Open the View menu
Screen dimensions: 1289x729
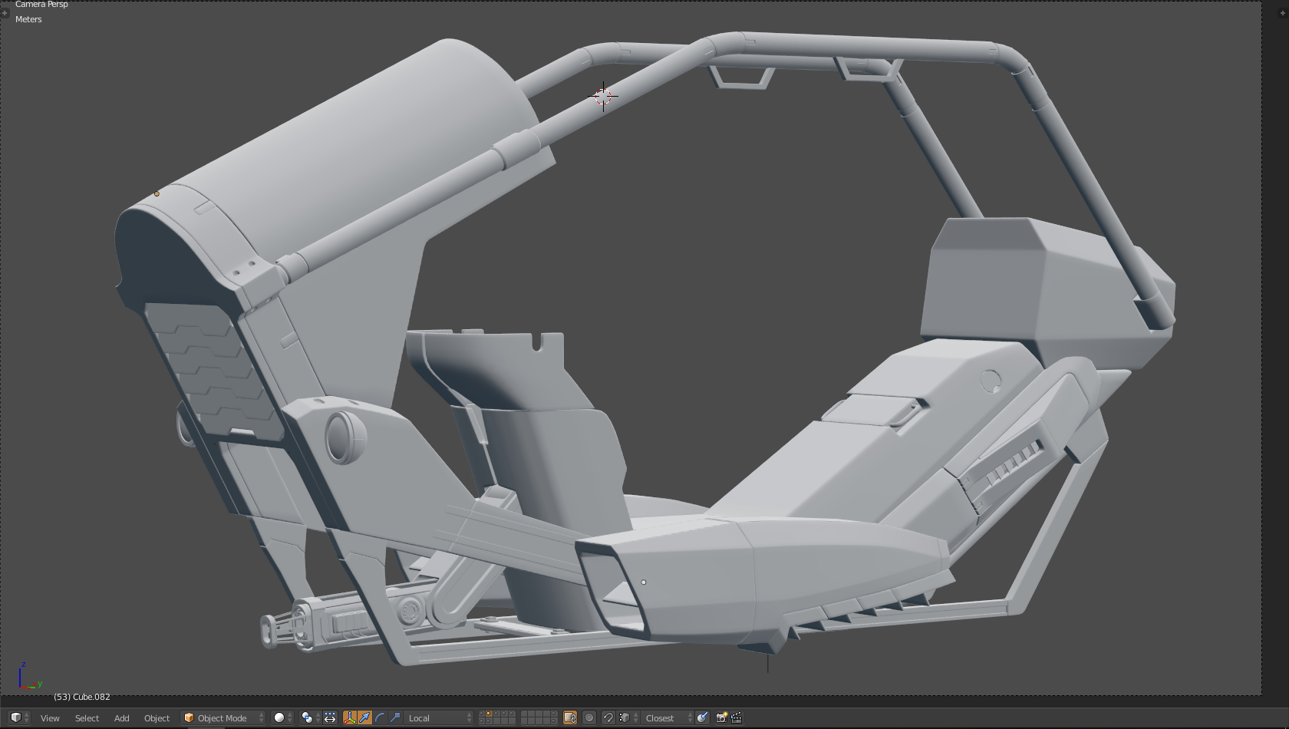click(50, 718)
